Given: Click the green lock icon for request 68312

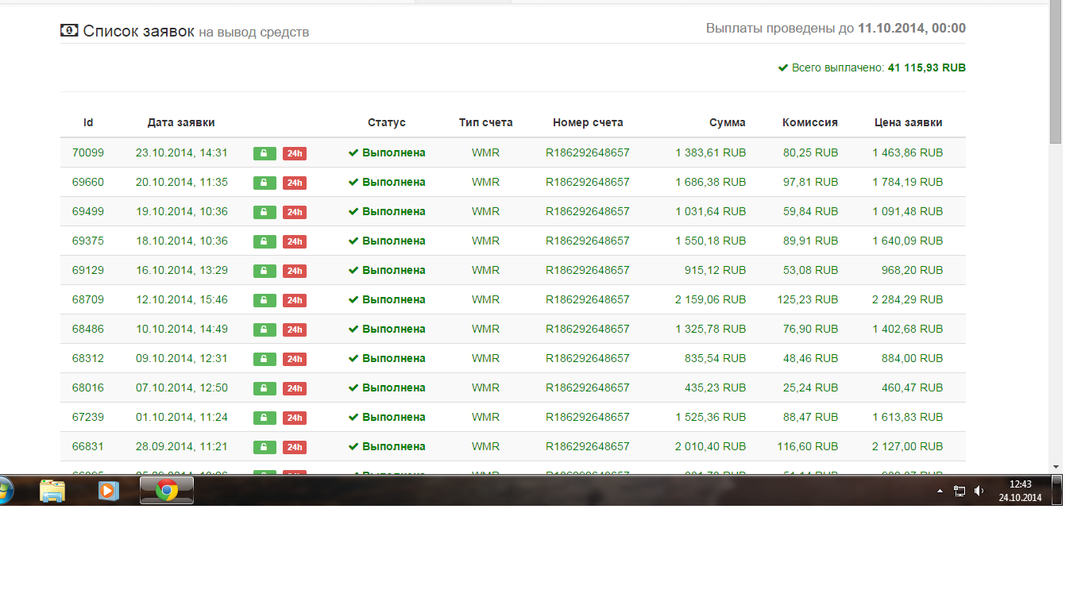Looking at the screenshot, I should tap(264, 359).
